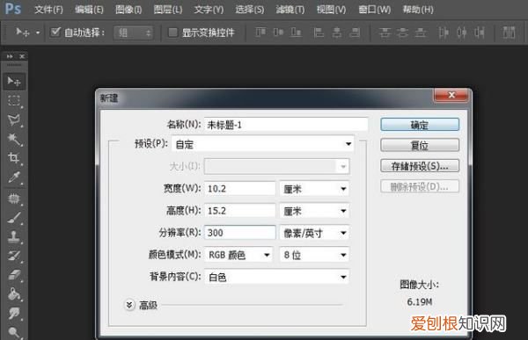Image resolution: width=528 pixels, height=340 pixels.
Task: Open the 文件(F) menu
Action: point(48,10)
